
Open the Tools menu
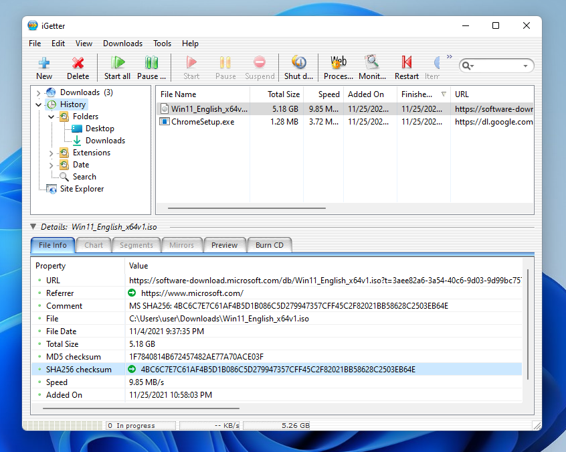click(162, 44)
